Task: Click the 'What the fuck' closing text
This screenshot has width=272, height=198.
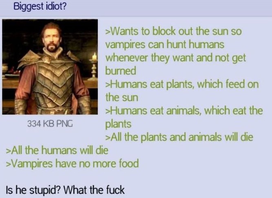Action: (x=94, y=190)
